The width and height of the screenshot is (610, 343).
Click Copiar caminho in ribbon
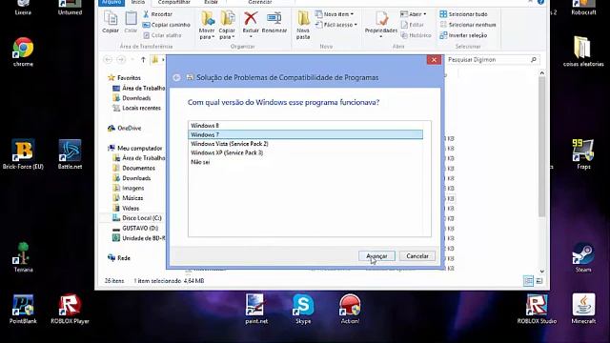(166, 25)
